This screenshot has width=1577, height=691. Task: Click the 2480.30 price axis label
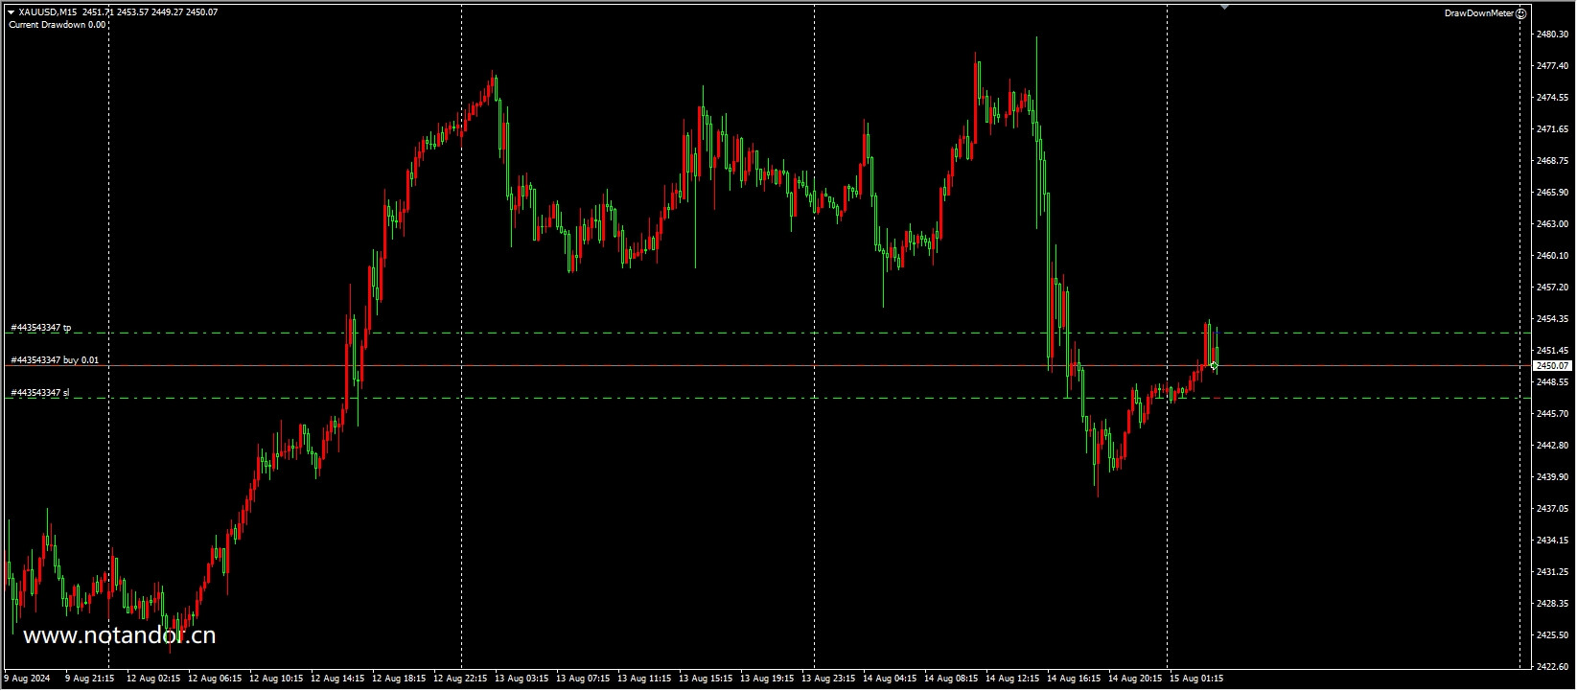point(1552,35)
